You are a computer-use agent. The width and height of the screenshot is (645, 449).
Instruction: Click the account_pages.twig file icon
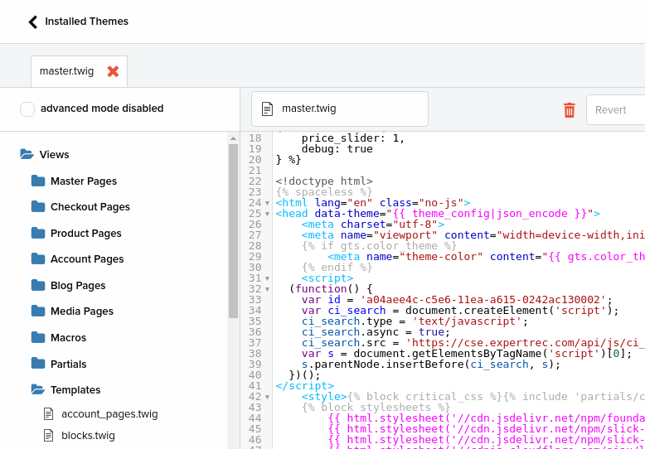pyautogui.click(x=49, y=414)
